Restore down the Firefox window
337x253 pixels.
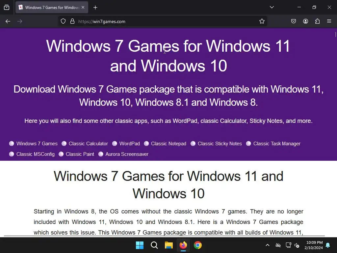pyautogui.click(x=314, y=7)
